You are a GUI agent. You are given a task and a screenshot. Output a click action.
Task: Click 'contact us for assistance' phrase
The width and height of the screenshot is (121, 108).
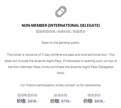click(x=83, y=85)
